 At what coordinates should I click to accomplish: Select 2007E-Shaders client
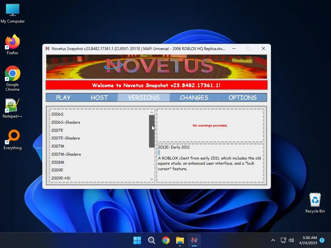pos(99,138)
